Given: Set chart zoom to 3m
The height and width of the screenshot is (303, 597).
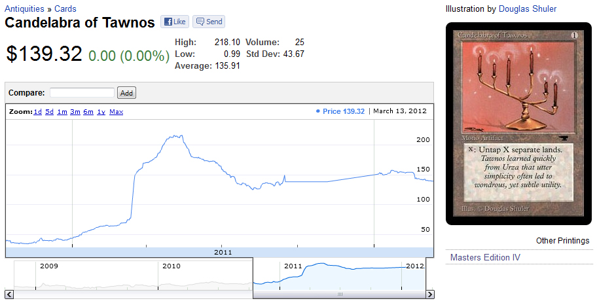Looking at the screenshot, I should [x=75, y=112].
